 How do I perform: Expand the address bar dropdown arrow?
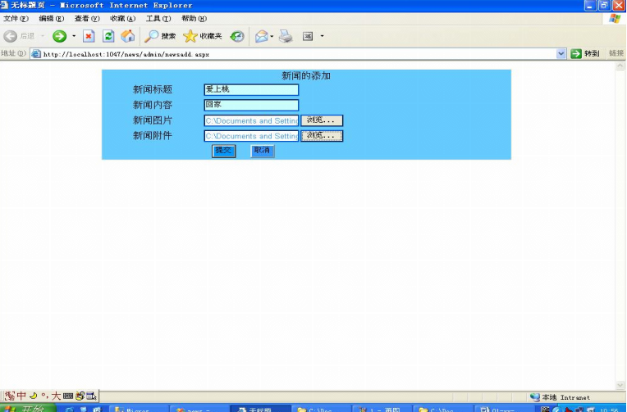pyautogui.click(x=561, y=53)
